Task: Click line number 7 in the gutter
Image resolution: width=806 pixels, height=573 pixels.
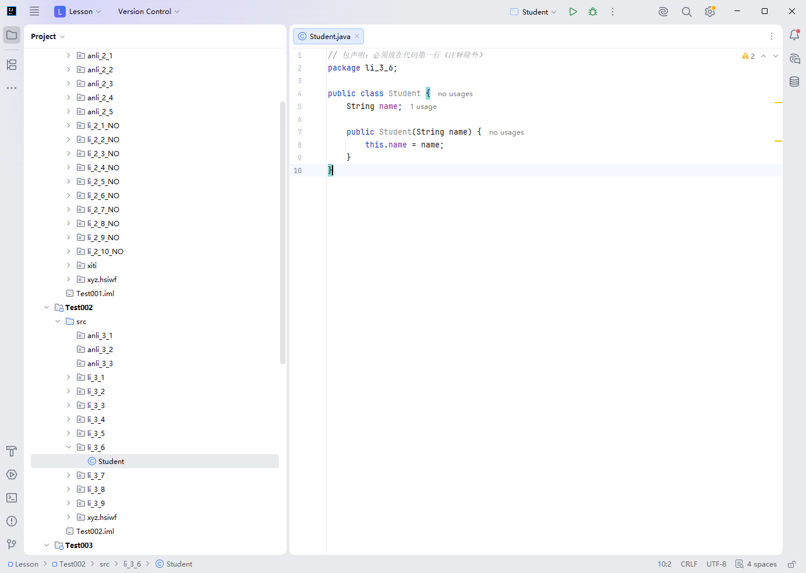Action: click(x=300, y=132)
